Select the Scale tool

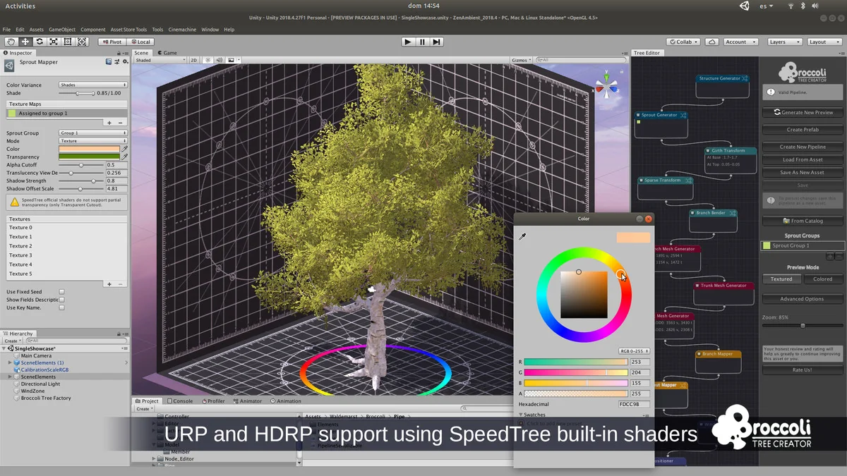pyautogui.click(x=53, y=42)
